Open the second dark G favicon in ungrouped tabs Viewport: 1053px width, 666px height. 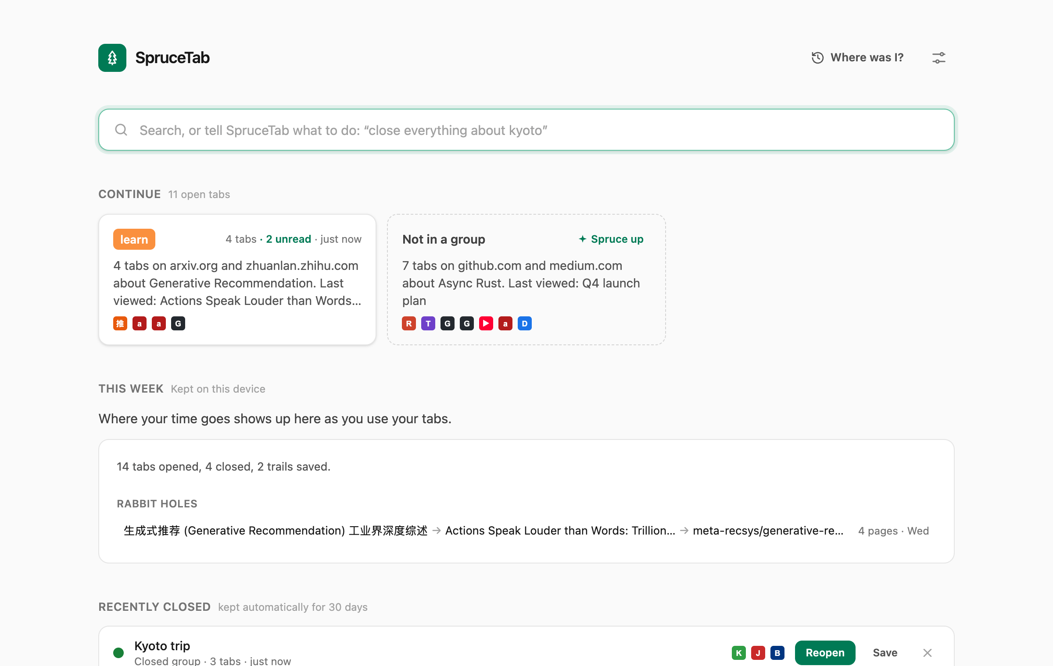467,323
